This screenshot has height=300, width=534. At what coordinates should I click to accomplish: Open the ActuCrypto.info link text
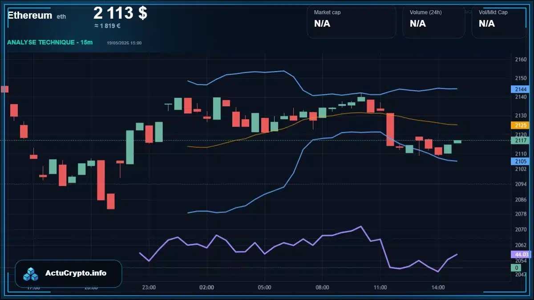[x=76, y=273]
